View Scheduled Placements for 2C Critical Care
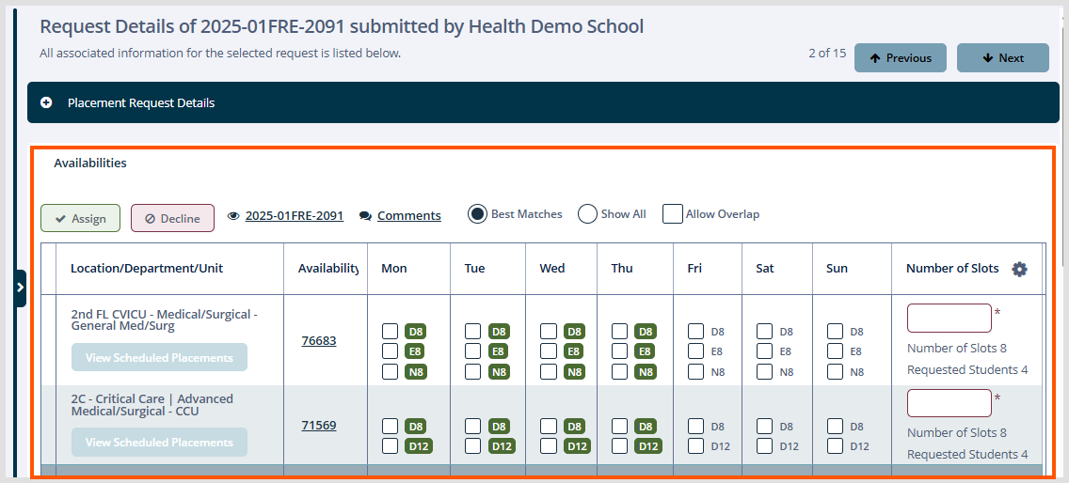The image size is (1069, 483). [x=160, y=443]
